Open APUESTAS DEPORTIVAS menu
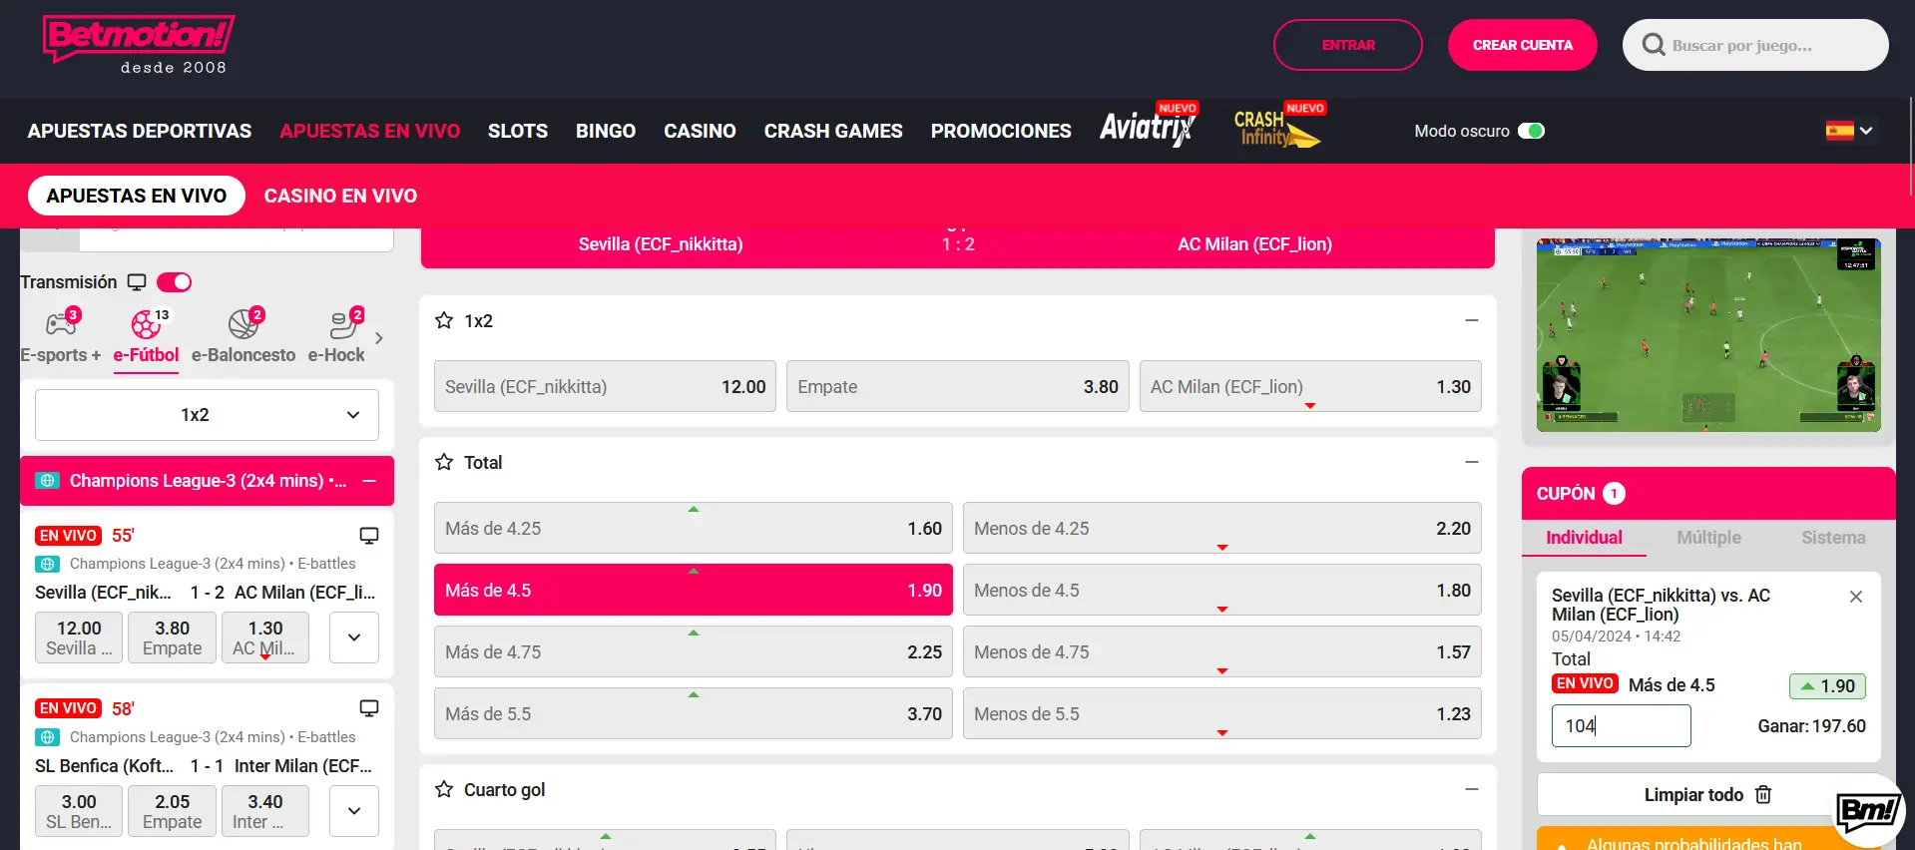Viewport: 1915px width, 850px height. point(140,131)
